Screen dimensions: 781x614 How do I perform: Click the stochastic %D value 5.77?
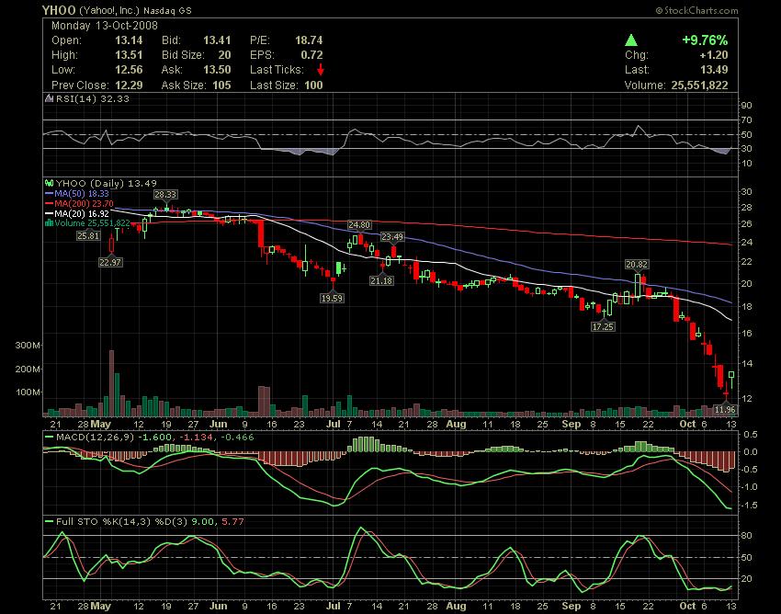(x=232, y=522)
